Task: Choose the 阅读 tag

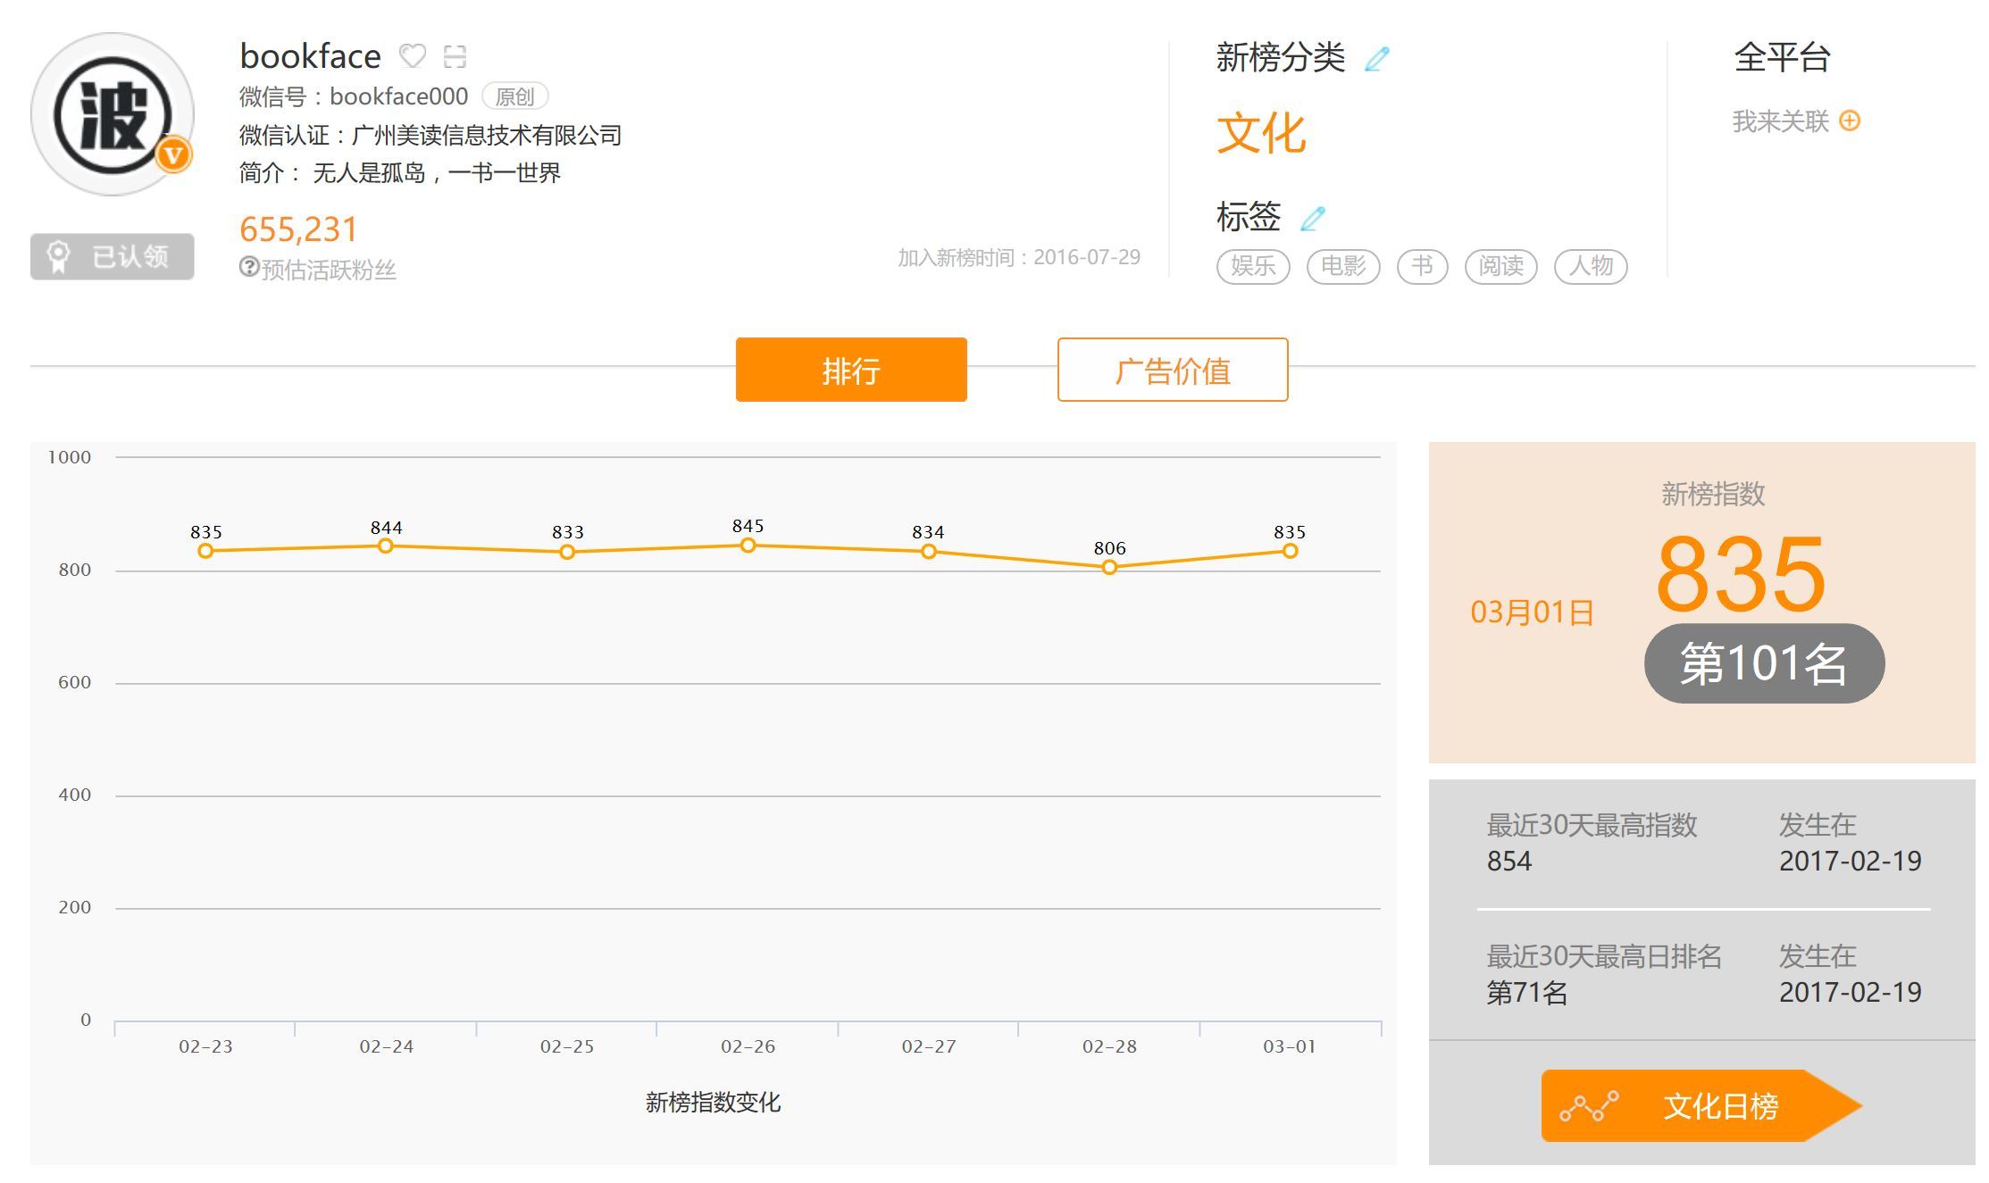Action: tap(1500, 266)
